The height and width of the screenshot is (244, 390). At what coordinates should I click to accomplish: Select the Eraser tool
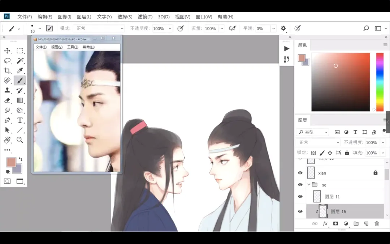7,100
